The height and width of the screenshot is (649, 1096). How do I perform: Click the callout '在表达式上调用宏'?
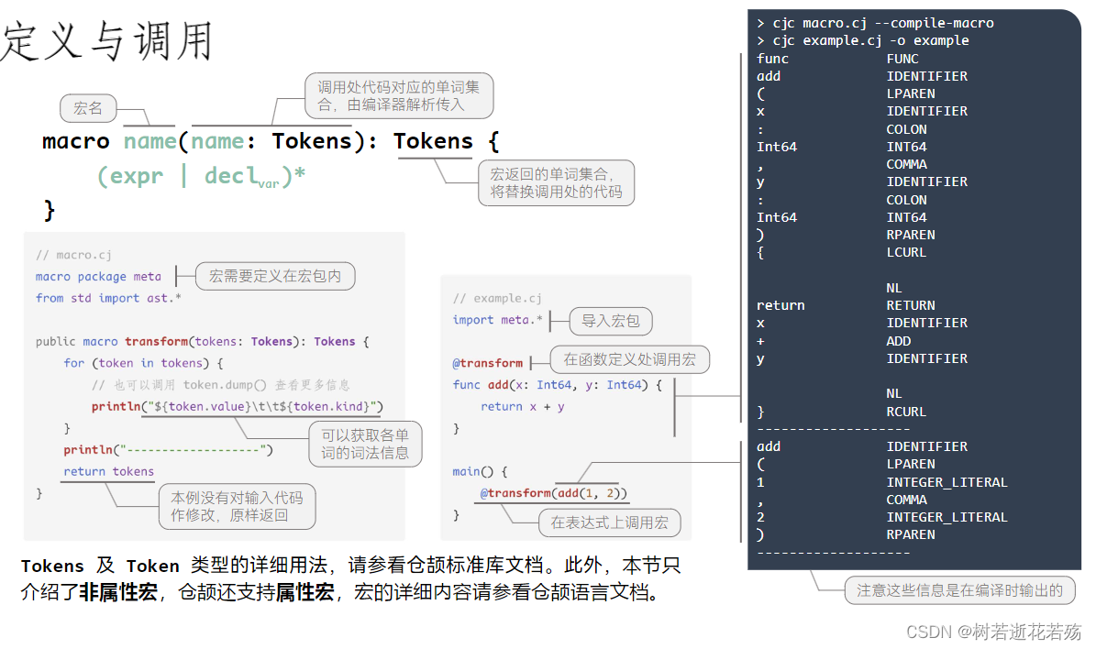tap(610, 522)
